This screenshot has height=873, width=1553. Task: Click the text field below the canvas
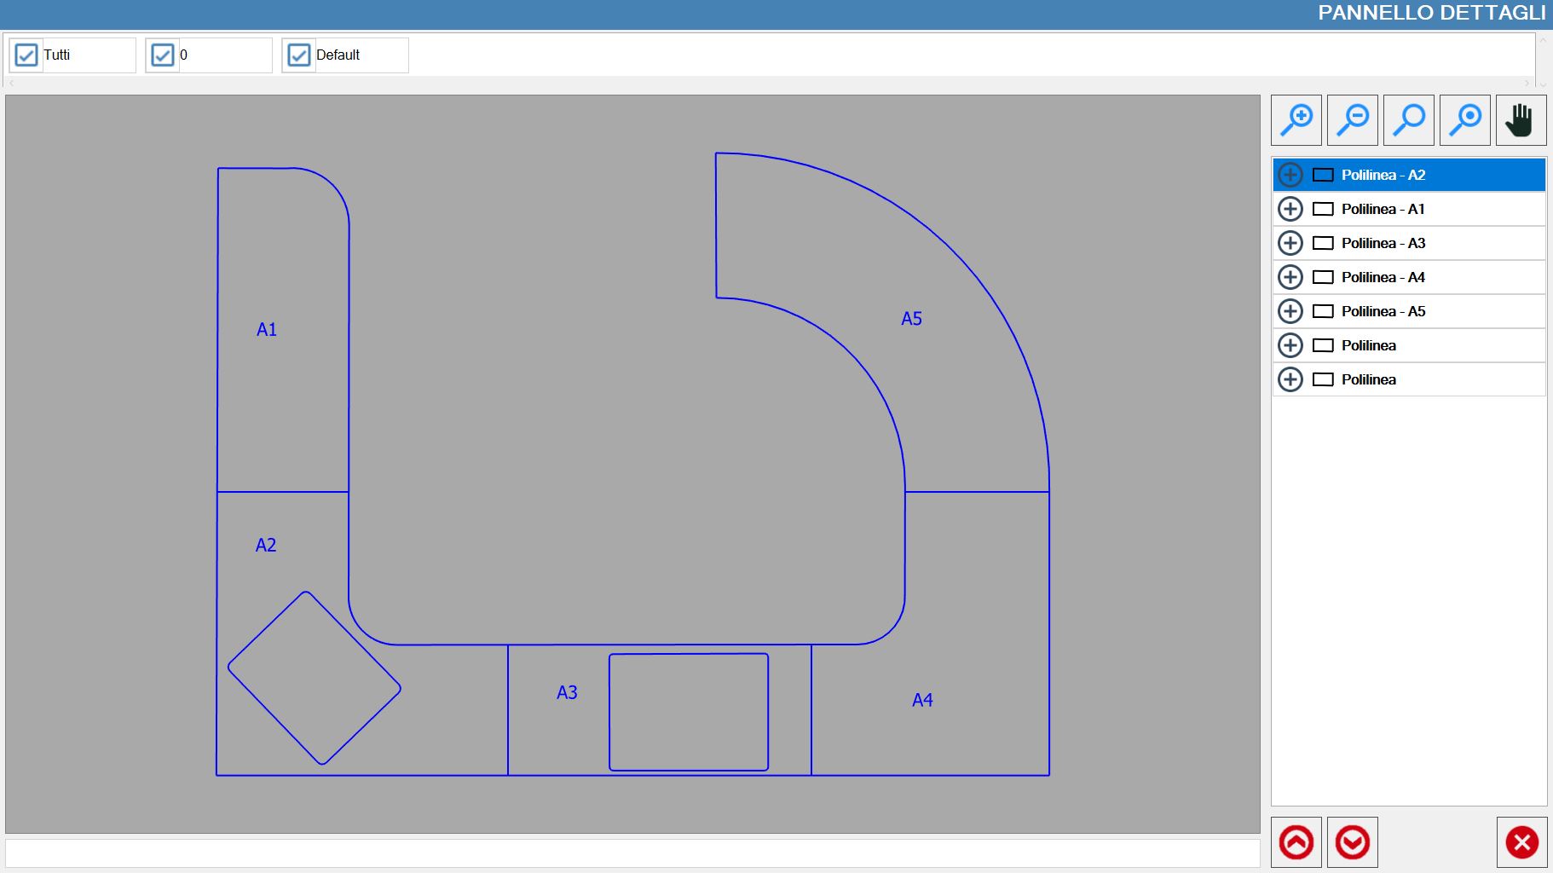coord(632,853)
